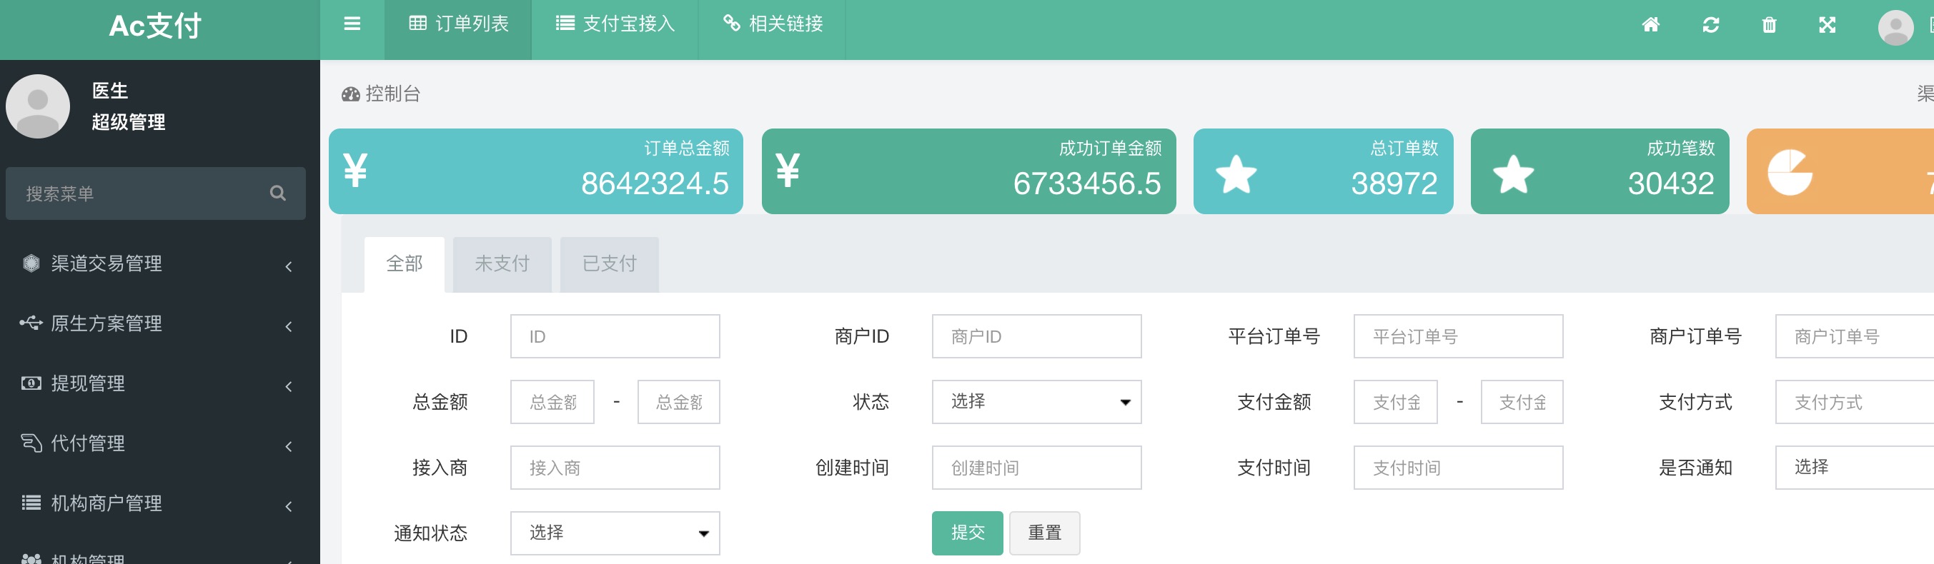The width and height of the screenshot is (1934, 564).
Task: Expand 机构商户管理 menu
Action: tap(159, 503)
